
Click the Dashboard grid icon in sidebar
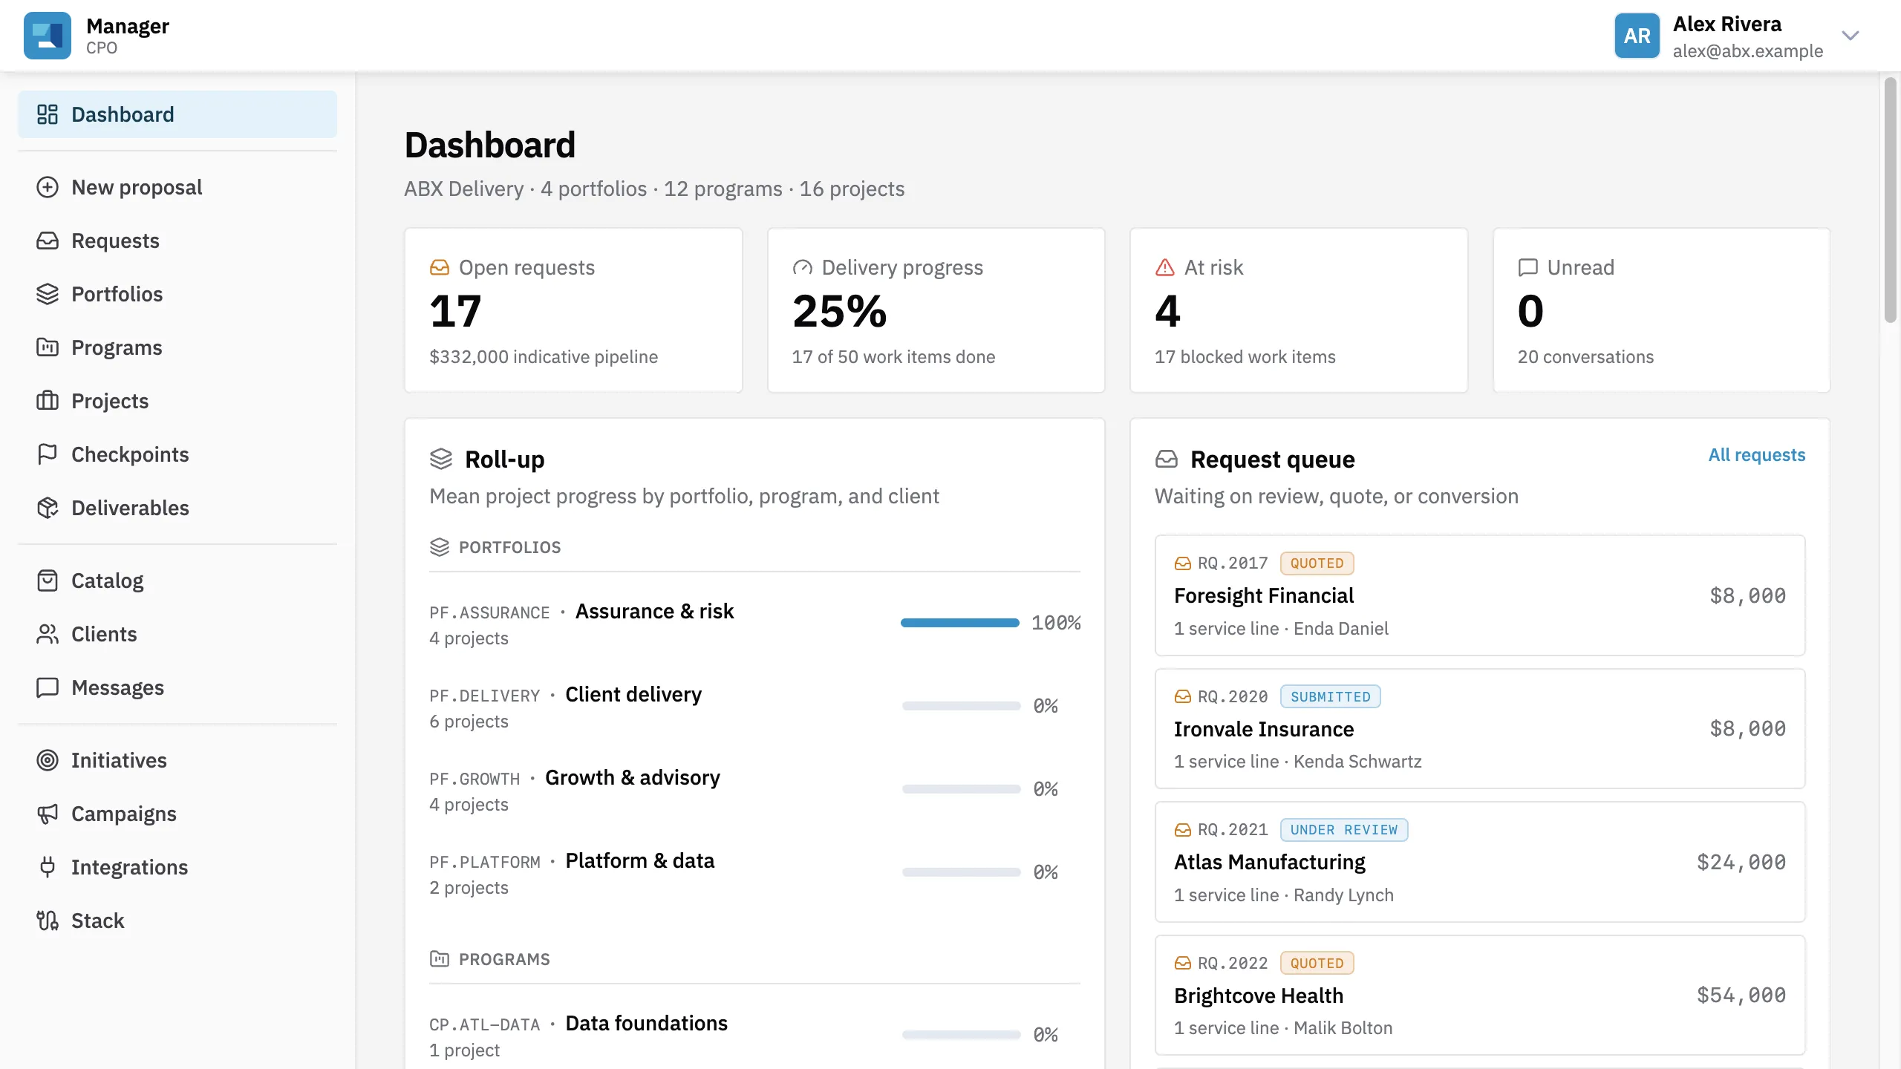tap(48, 114)
